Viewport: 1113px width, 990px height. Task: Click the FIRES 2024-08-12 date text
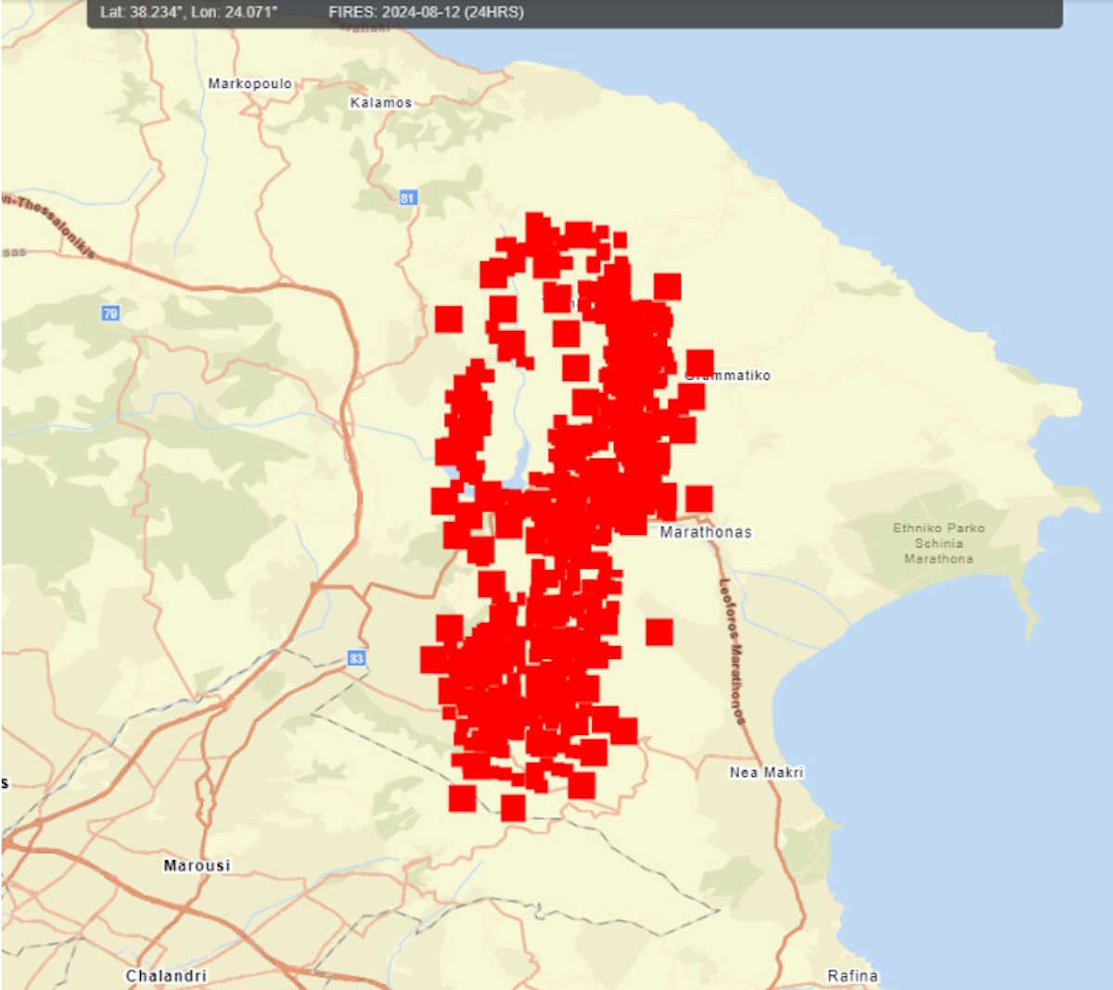coord(426,12)
